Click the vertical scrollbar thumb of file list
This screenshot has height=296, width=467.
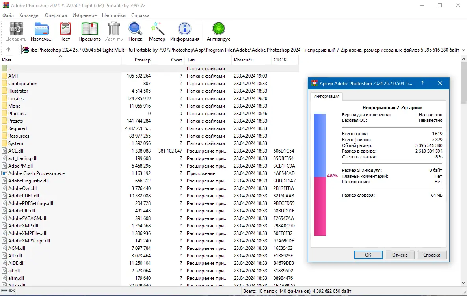pos(463,83)
